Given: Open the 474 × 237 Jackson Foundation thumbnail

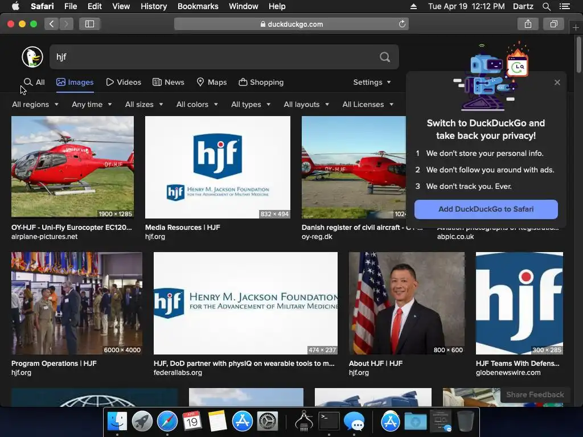Looking at the screenshot, I should coord(245,303).
